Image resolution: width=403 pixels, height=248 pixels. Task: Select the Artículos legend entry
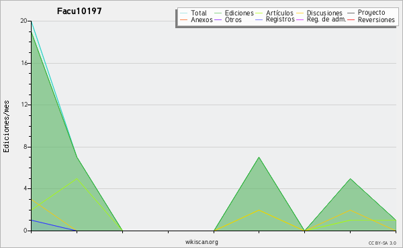tap(279, 13)
